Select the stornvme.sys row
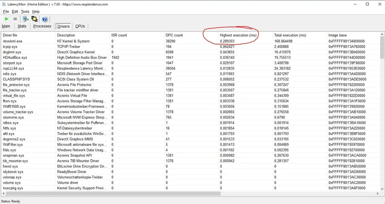 pos(190,118)
